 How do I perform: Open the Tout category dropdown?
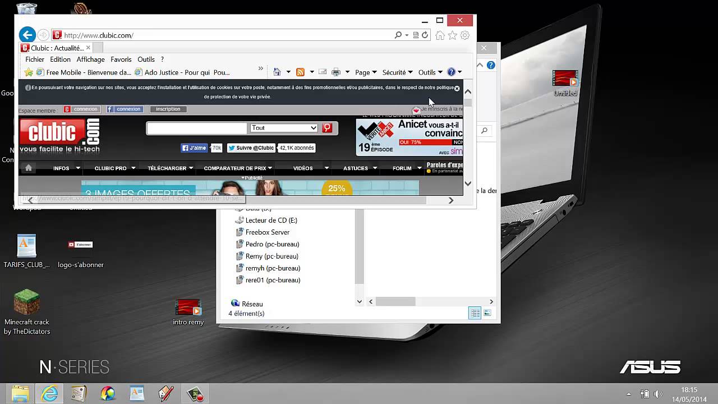pos(284,128)
